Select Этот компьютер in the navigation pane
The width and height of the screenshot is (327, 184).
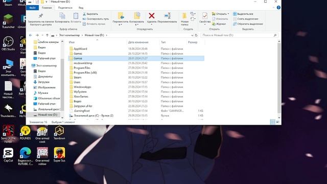tap(46, 66)
